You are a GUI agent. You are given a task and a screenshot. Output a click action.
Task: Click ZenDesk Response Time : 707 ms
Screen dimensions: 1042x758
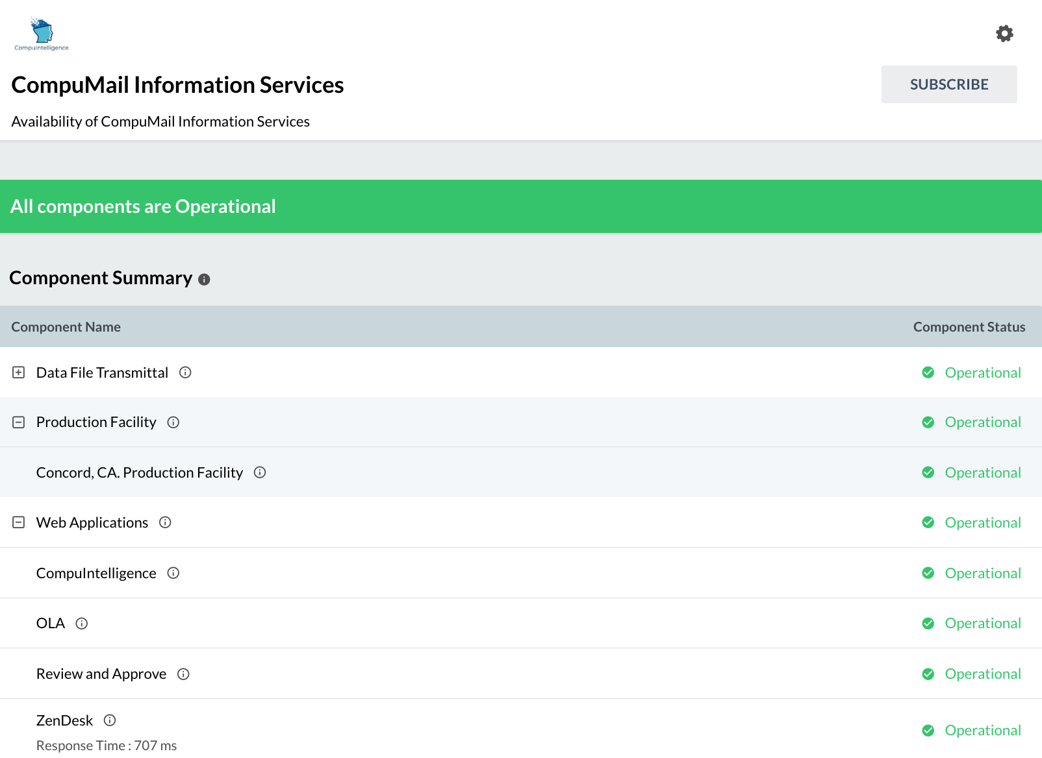(107, 746)
